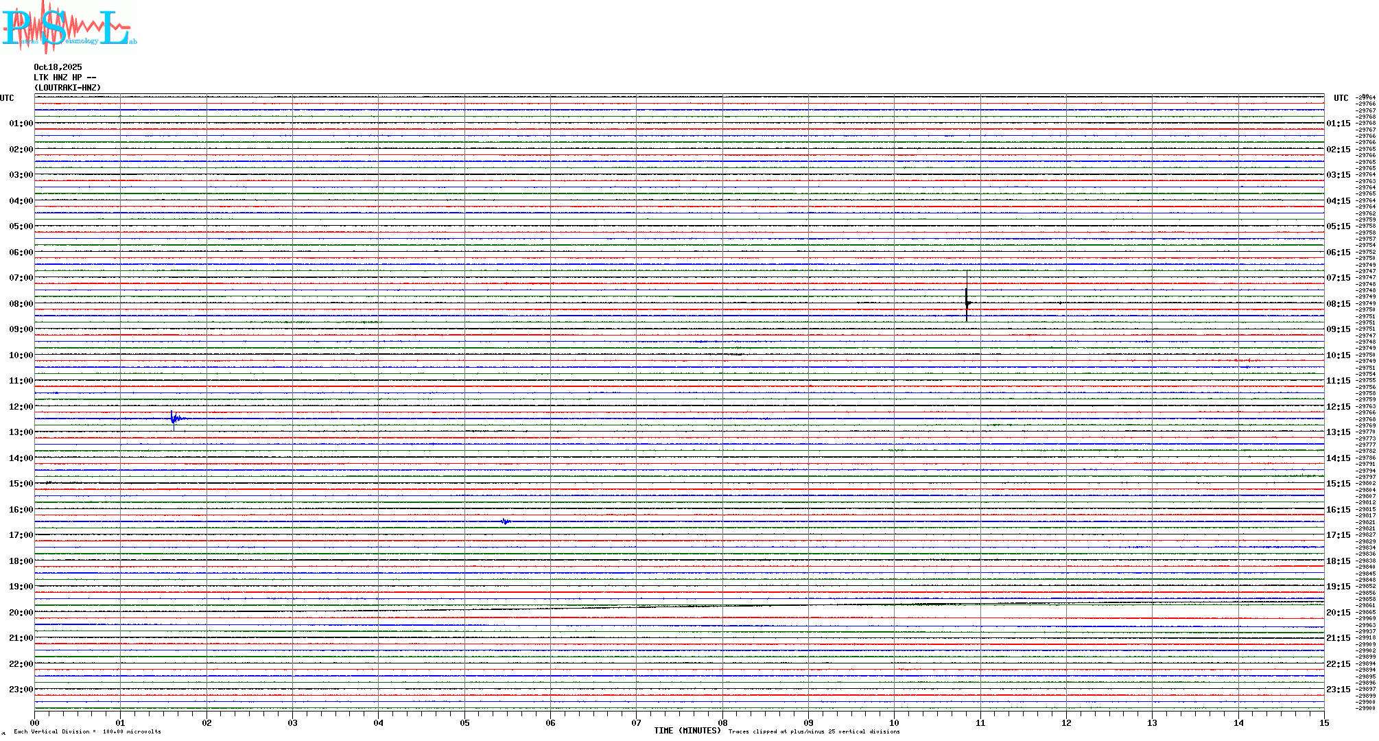Click the Traces clipped footnote text
This screenshot has width=1379, height=741.
814,731
